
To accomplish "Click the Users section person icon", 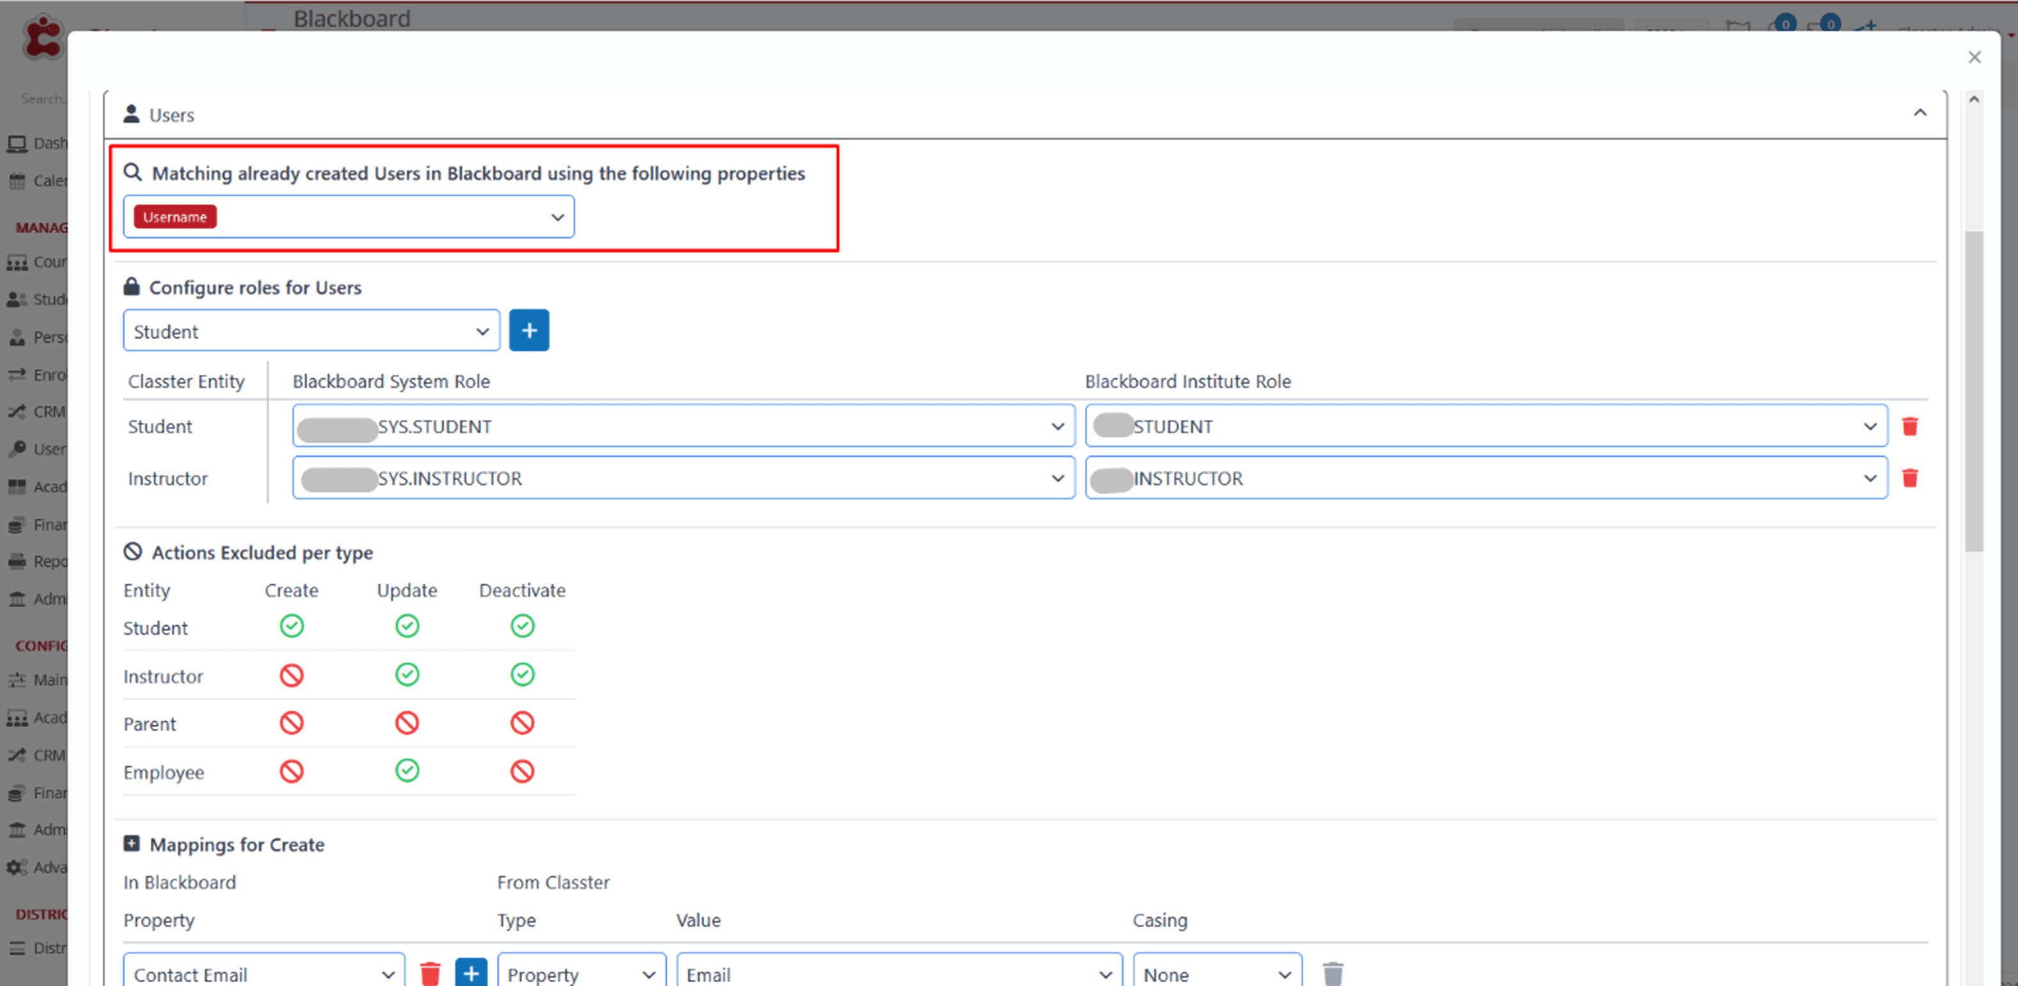I will coord(132,114).
